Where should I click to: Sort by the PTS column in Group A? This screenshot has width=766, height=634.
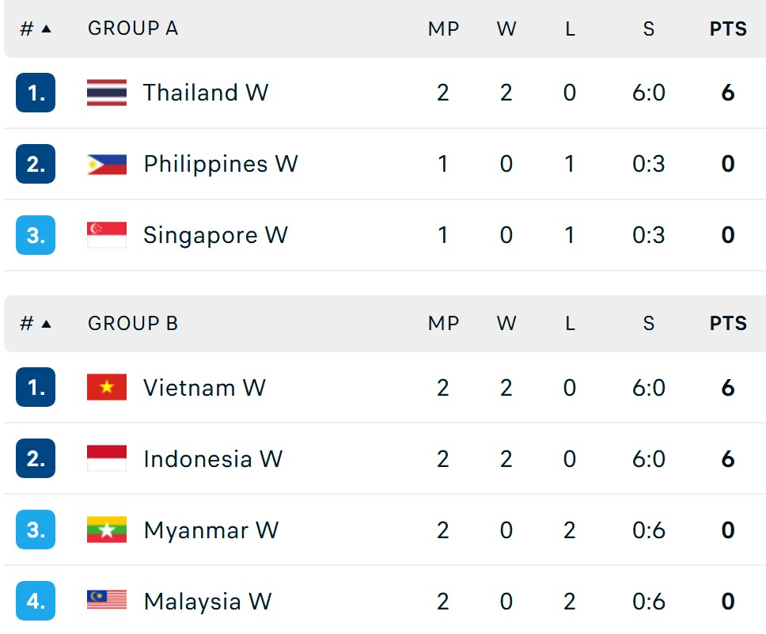pos(726,28)
